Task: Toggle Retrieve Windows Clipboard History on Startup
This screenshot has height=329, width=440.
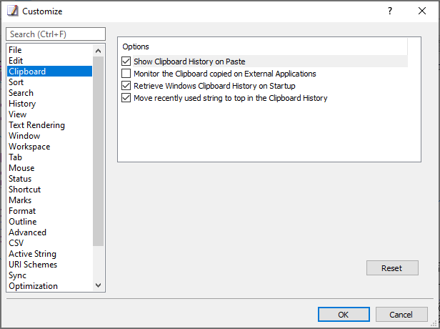Action: pyautogui.click(x=126, y=86)
